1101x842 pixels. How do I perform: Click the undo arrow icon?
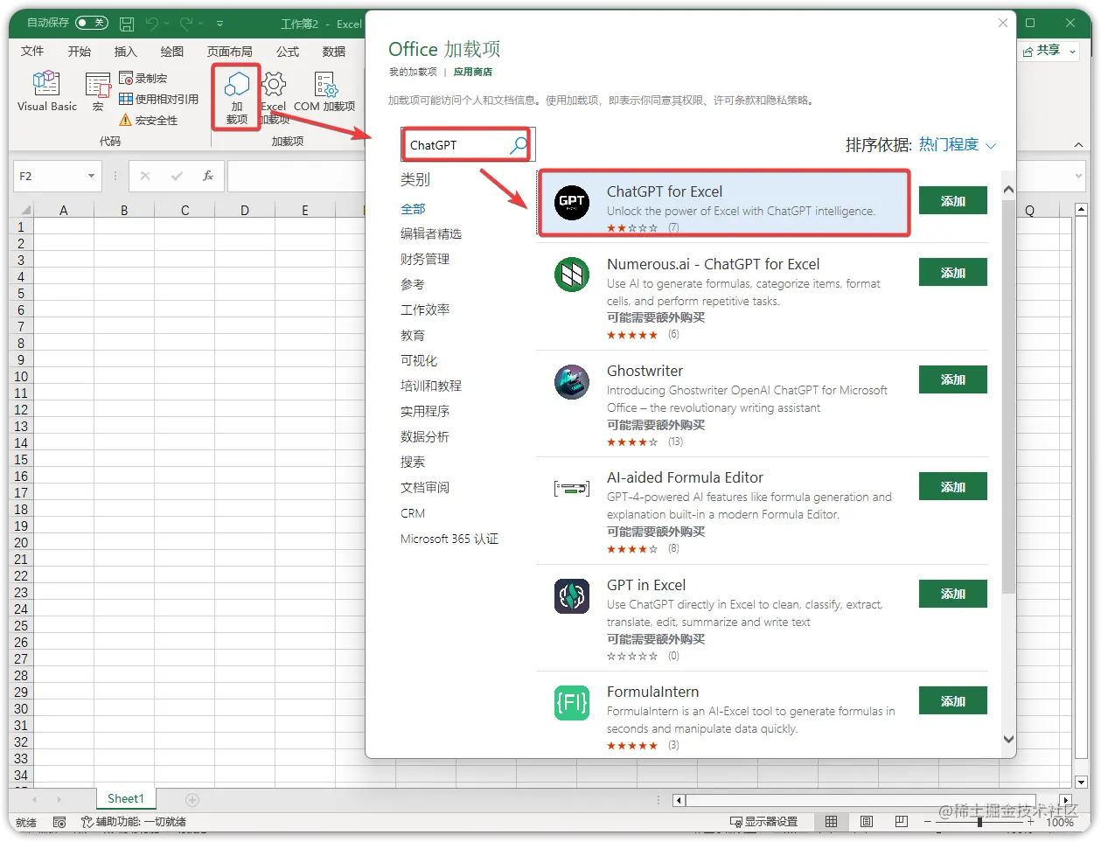[x=152, y=24]
